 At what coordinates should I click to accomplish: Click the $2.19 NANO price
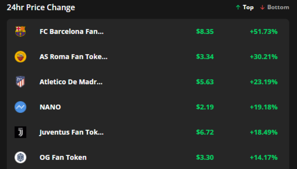coord(205,107)
